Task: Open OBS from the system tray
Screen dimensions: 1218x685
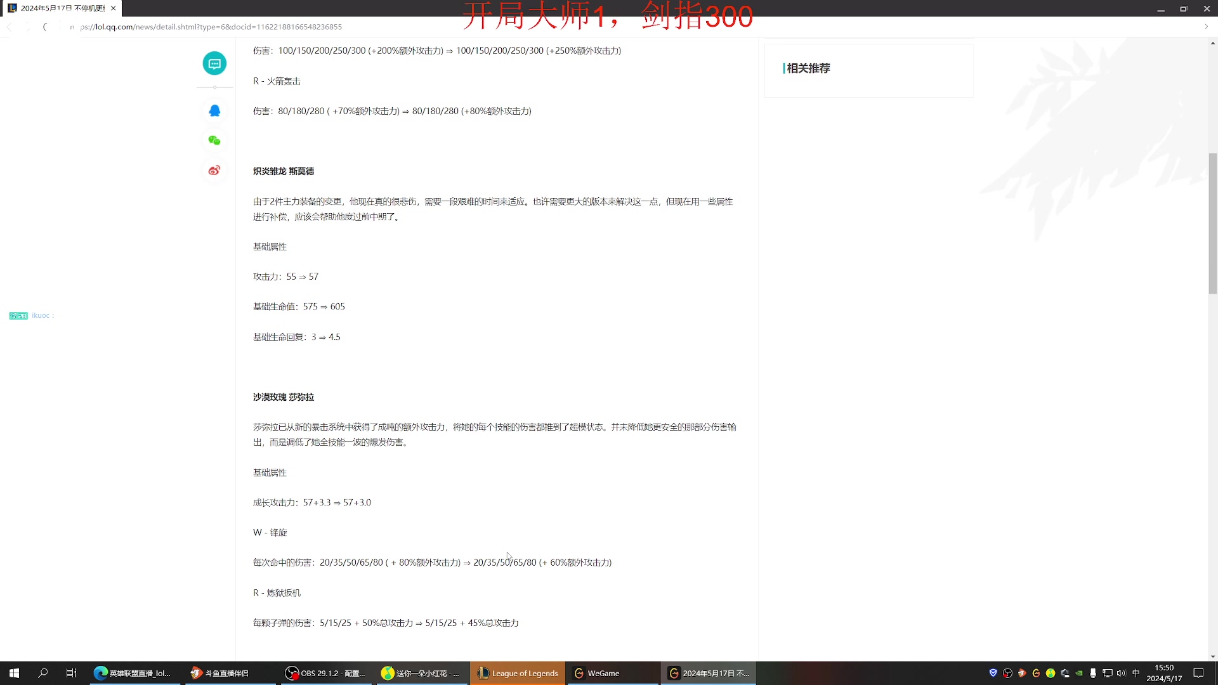Action: coord(1008,673)
